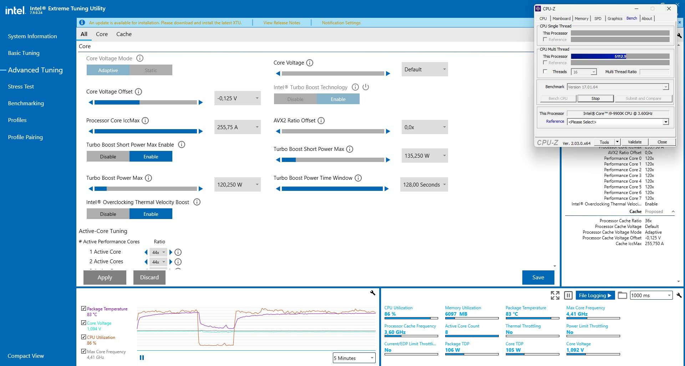
Task: Open Processor Core IccMax value dropdown
Action: coord(238,127)
